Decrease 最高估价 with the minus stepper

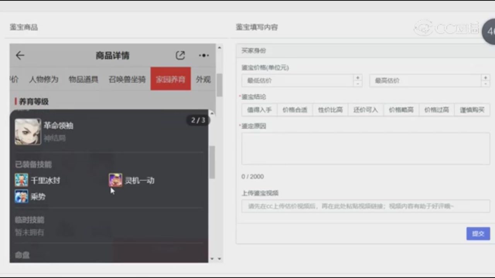point(485,84)
